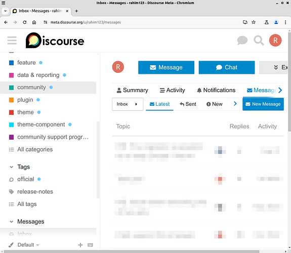Select the New messages filter

tap(215, 104)
